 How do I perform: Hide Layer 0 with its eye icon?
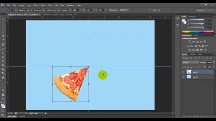point(183,77)
